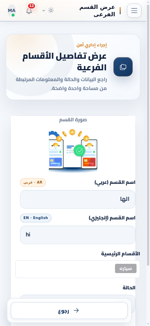
Task: Select the AR عربي language badge
Action: click(x=33, y=183)
